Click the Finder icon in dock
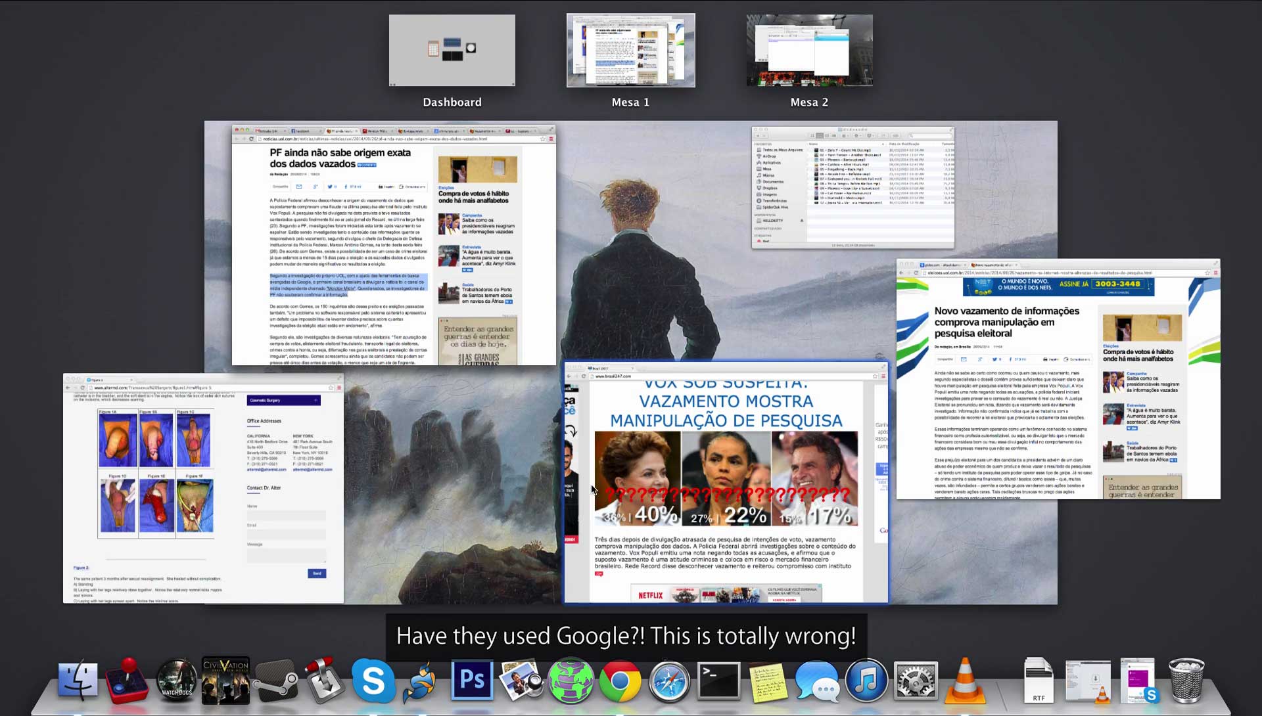 [x=78, y=681]
